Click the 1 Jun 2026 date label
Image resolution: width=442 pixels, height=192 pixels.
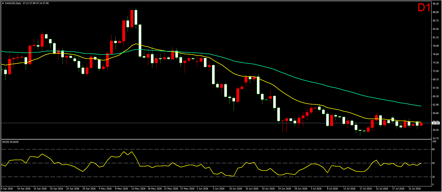click(x=203, y=189)
